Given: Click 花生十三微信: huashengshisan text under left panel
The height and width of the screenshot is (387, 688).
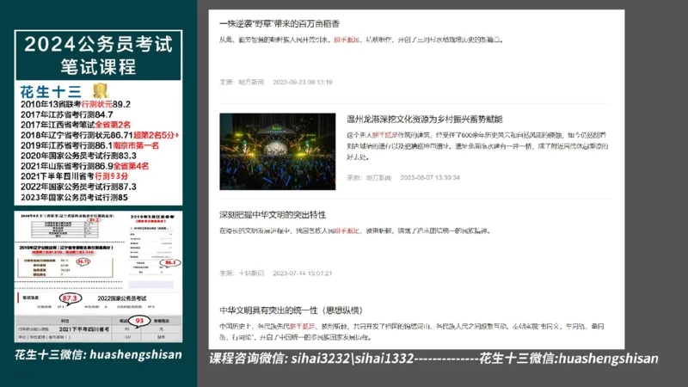Looking at the screenshot, I should (98, 354).
